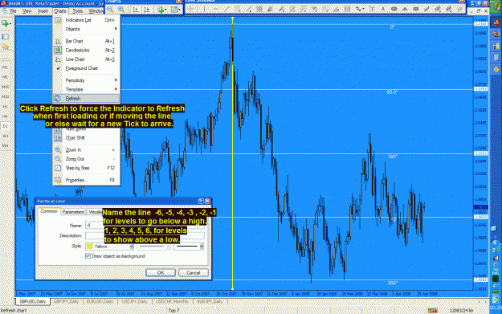Choose Properties from Charts menu

tap(86, 180)
